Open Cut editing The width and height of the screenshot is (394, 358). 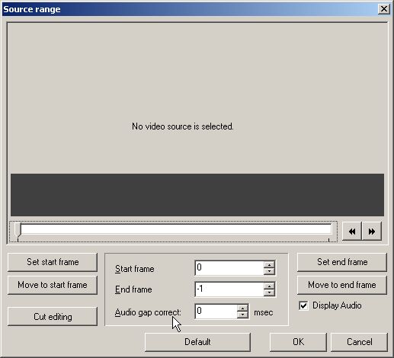[53, 316]
